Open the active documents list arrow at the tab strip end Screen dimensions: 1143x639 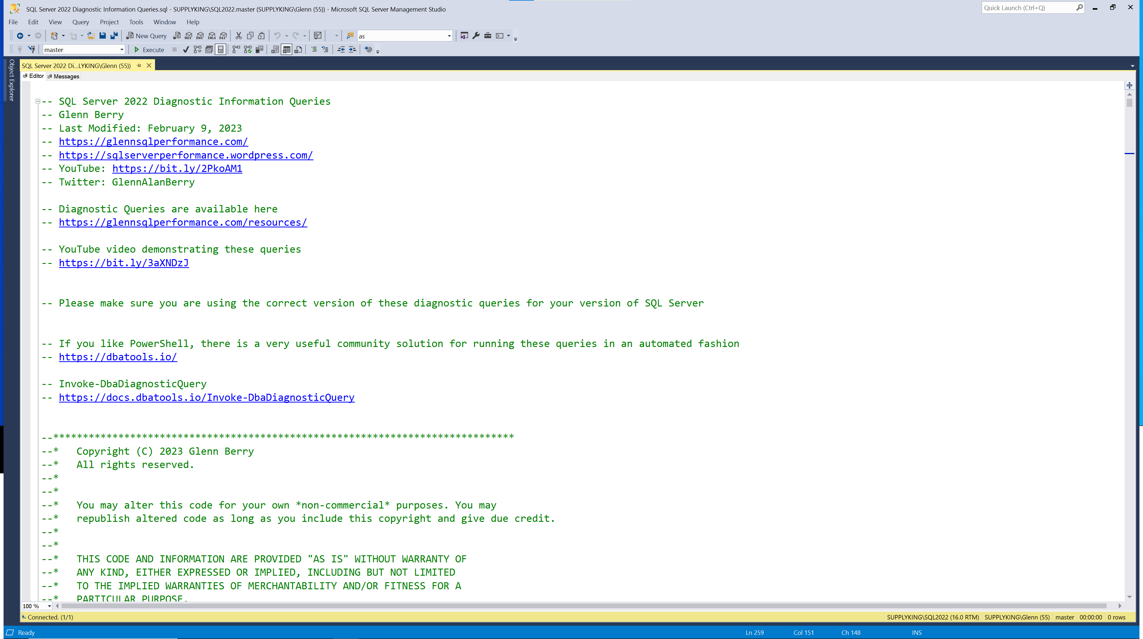tap(1133, 66)
